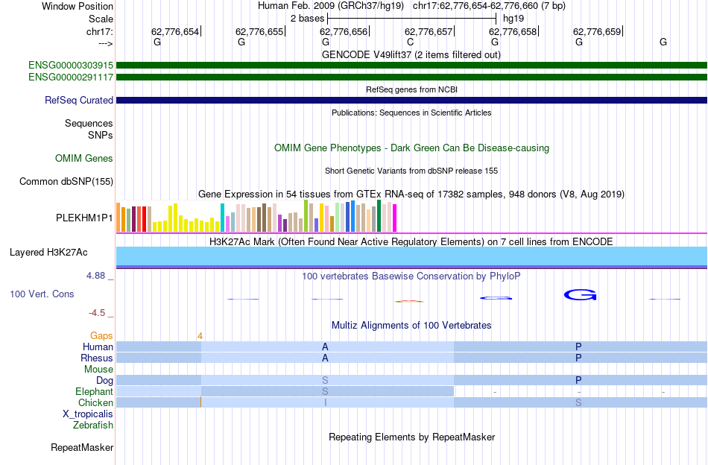Click the H3K27Ac Mark ENCODE title
Viewport: 708px width, 465px height.
click(x=411, y=241)
